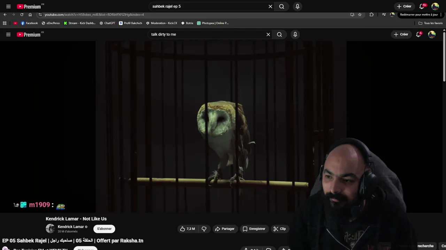
Task: Run the search for 'sahbek rajel ep 5'
Action: point(282,6)
